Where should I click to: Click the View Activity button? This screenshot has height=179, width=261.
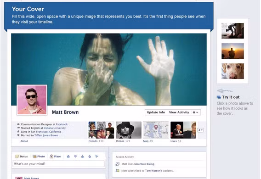[179, 112]
